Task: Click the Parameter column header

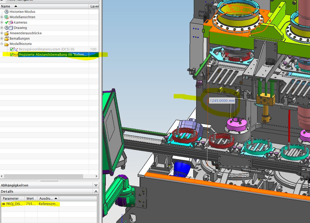Action: pos(13,198)
